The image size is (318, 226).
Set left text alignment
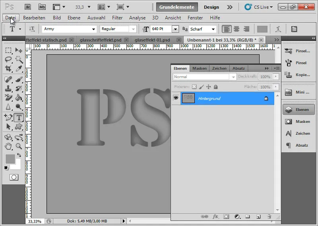coord(227,29)
